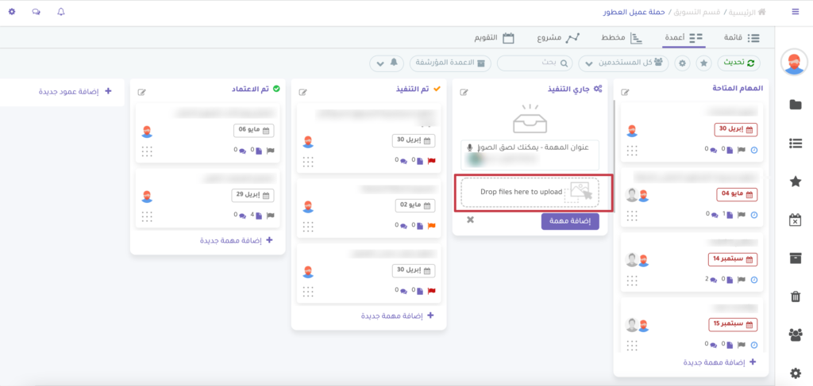Screen dimensions: 813x386
Task: Click the تم الاعتماد column title
Action: click(x=250, y=89)
